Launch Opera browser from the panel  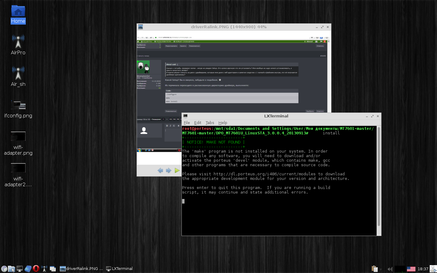click(x=36, y=269)
